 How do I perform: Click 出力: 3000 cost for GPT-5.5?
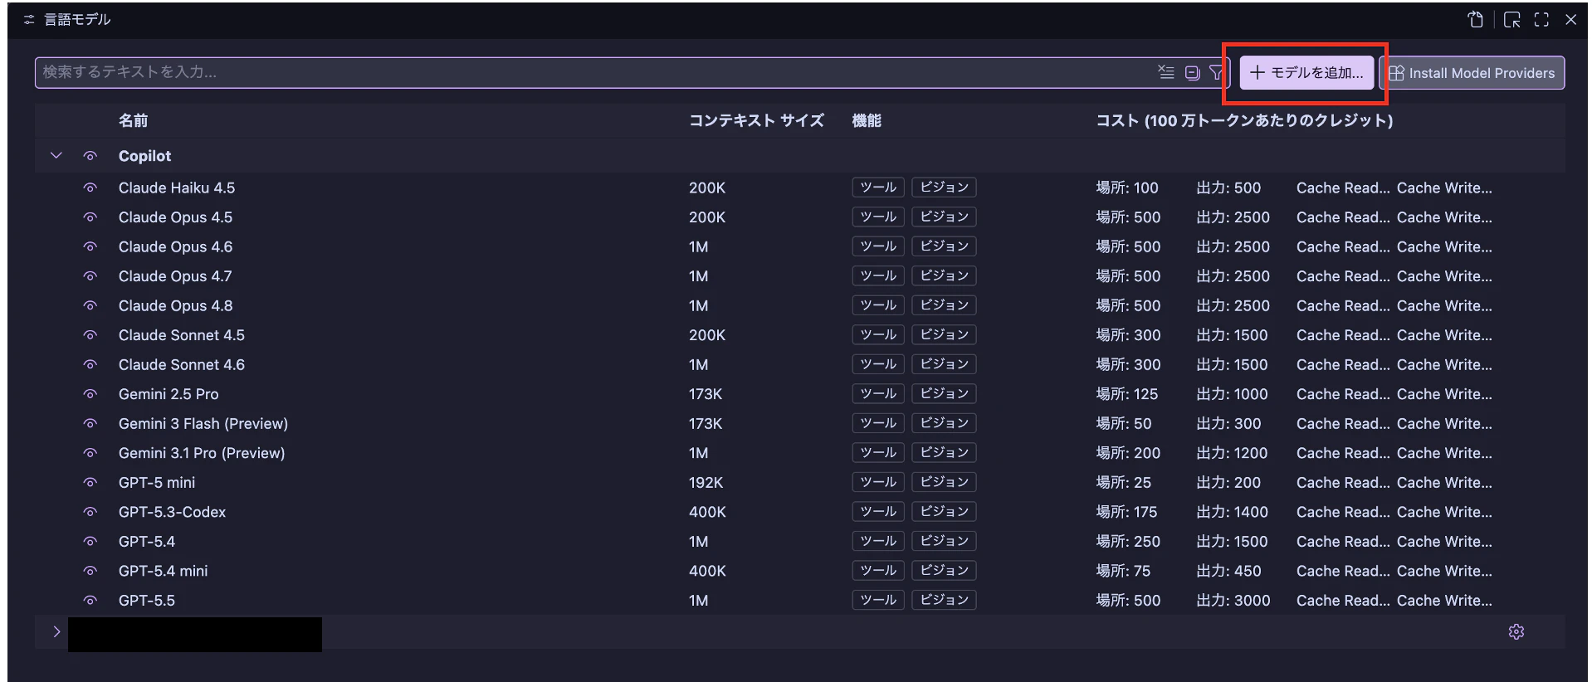(1233, 600)
